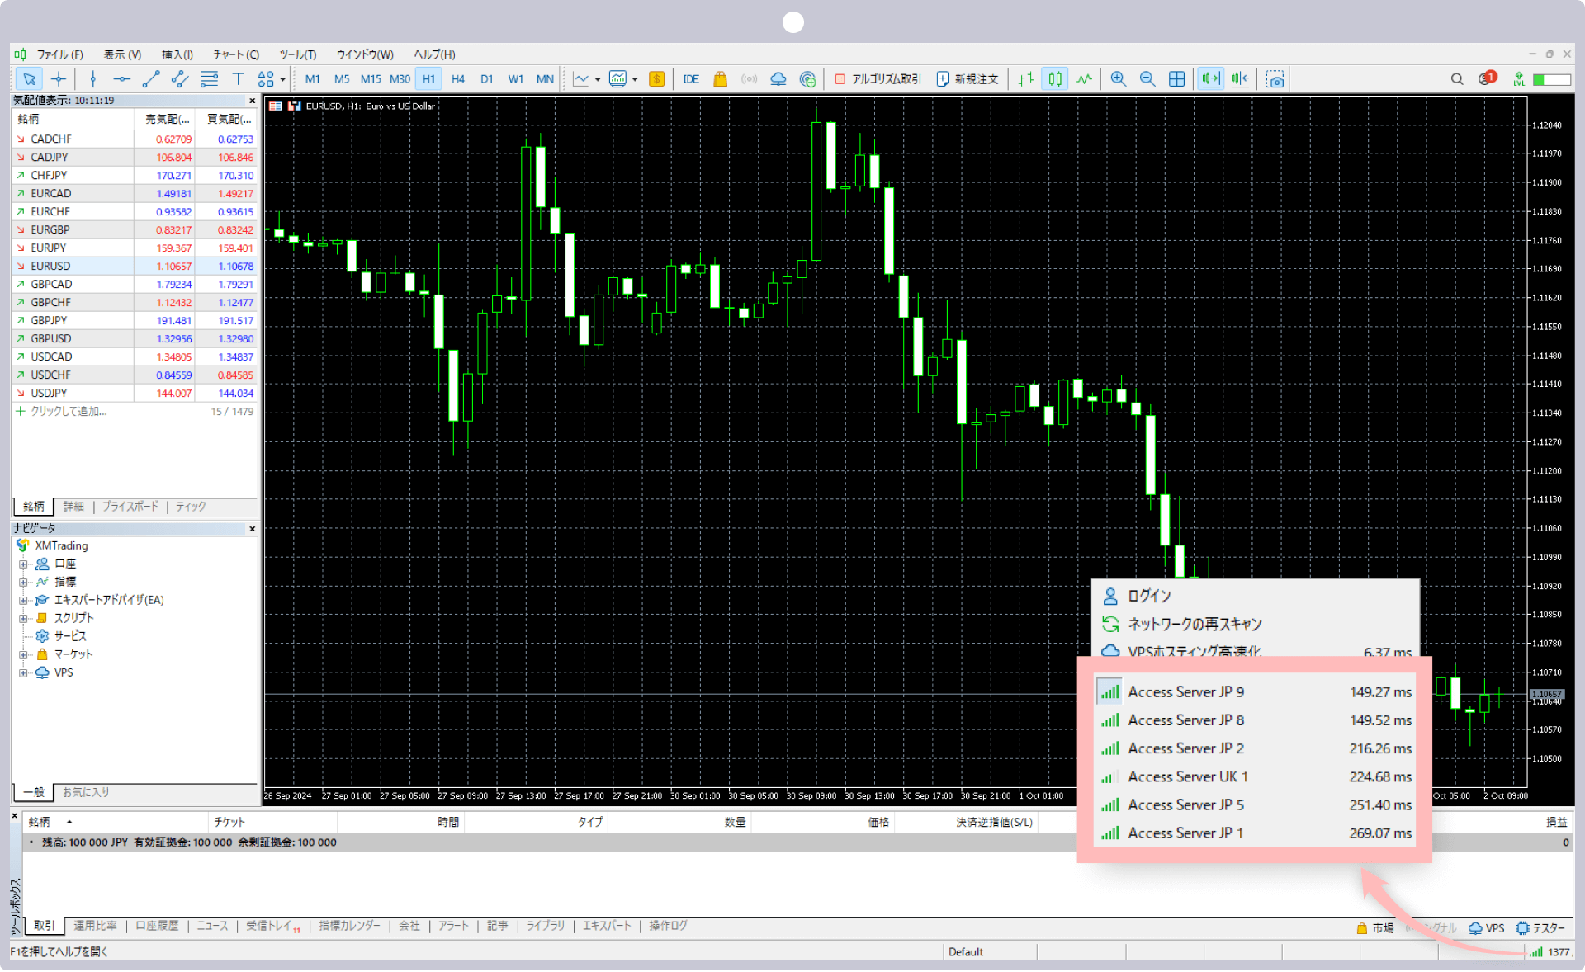This screenshot has width=1585, height=972.
Task: Switch to bar chart display
Action: point(1026,79)
